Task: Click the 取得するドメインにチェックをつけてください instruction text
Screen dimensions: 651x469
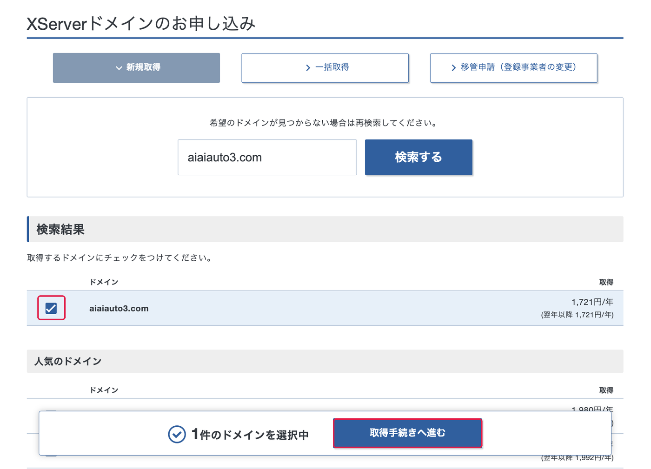Action: tap(120, 258)
